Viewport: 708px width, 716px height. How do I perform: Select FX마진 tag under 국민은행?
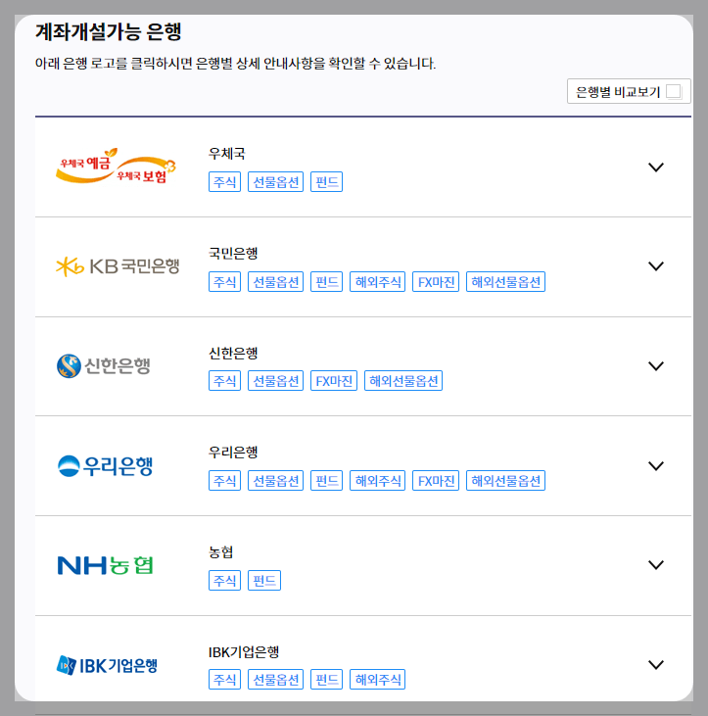pos(436,281)
